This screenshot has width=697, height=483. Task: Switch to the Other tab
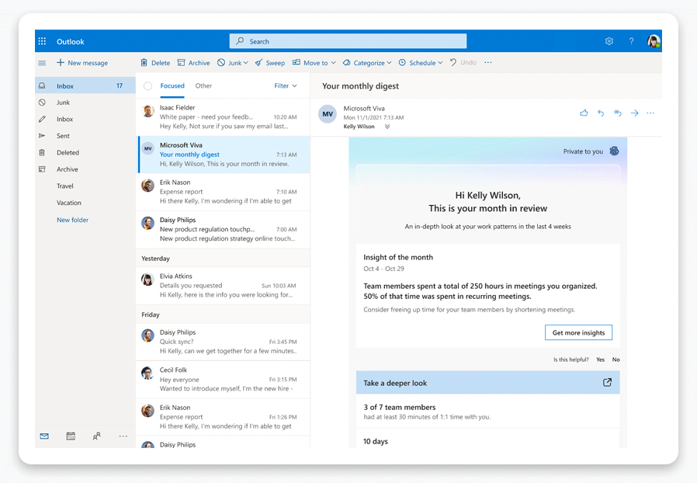(203, 86)
